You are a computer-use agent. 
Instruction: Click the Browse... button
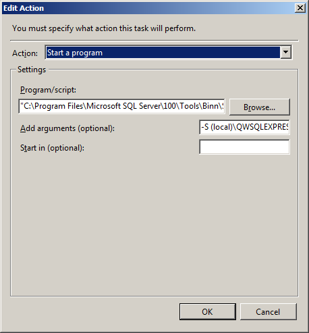pyautogui.click(x=260, y=107)
